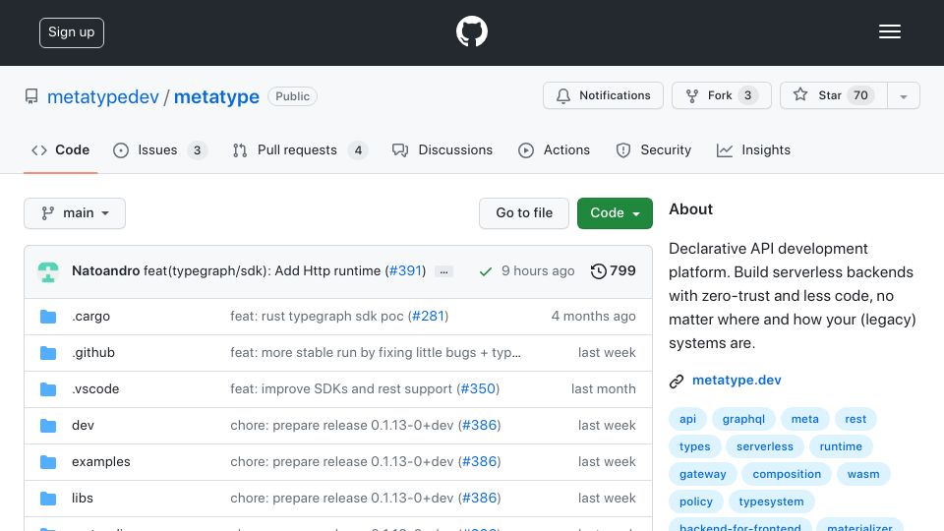Select the rest topic tag
The image size is (944, 531).
855,419
